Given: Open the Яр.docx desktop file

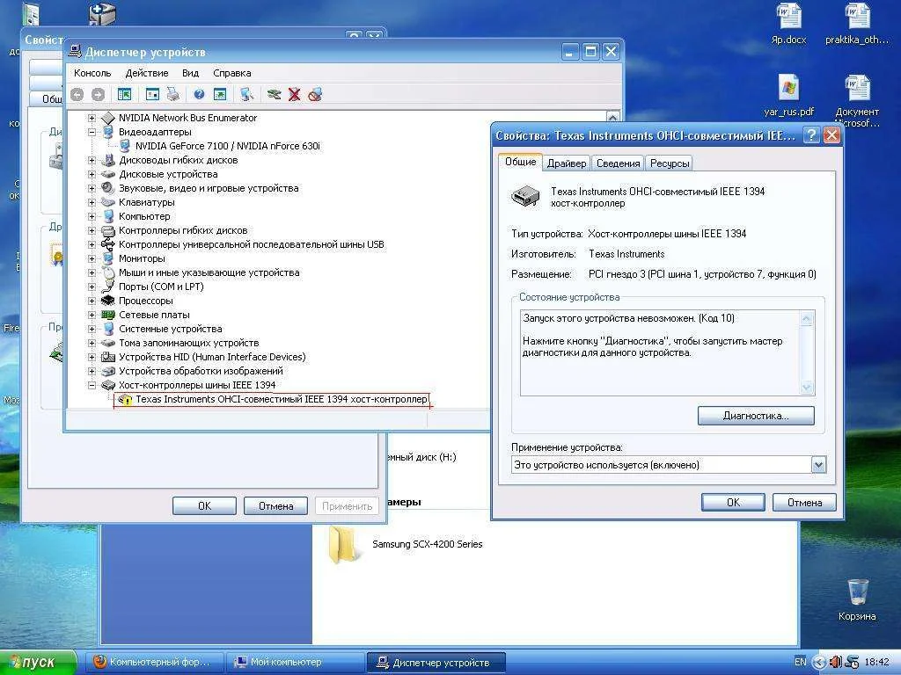Looking at the screenshot, I should (788, 25).
